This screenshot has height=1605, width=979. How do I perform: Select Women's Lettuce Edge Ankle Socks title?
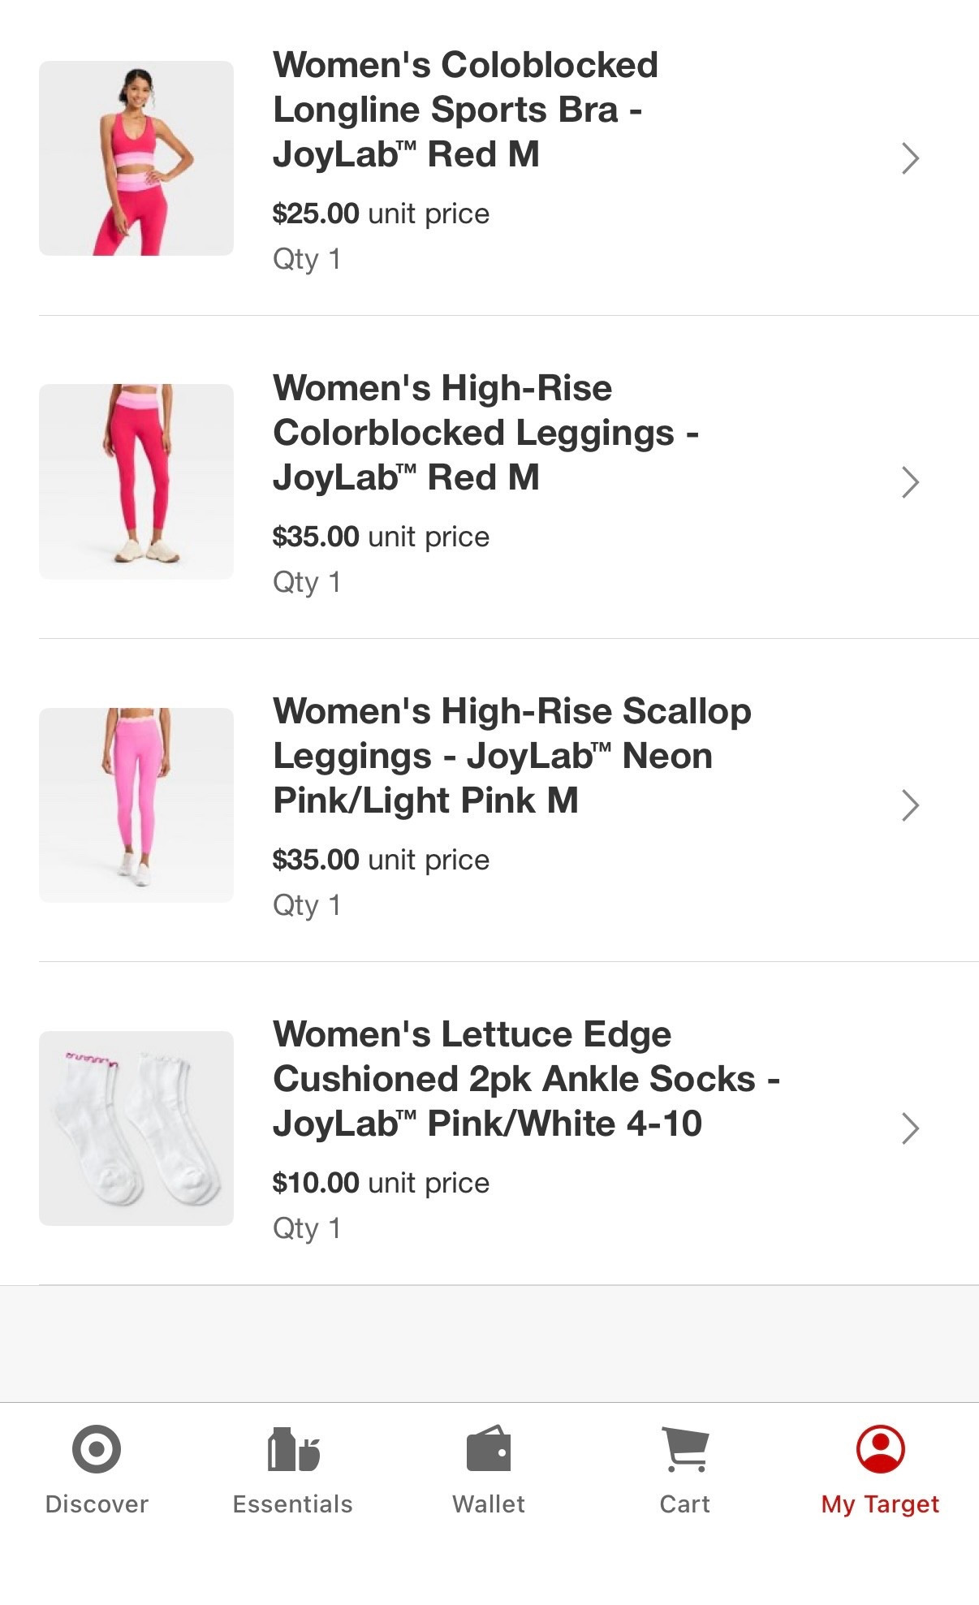[526, 1079]
